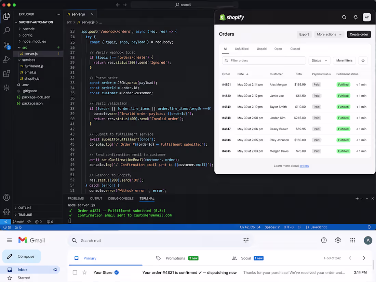Click the Export button in Shopify
The width and height of the screenshot is (376, 282).
[304, 34]
